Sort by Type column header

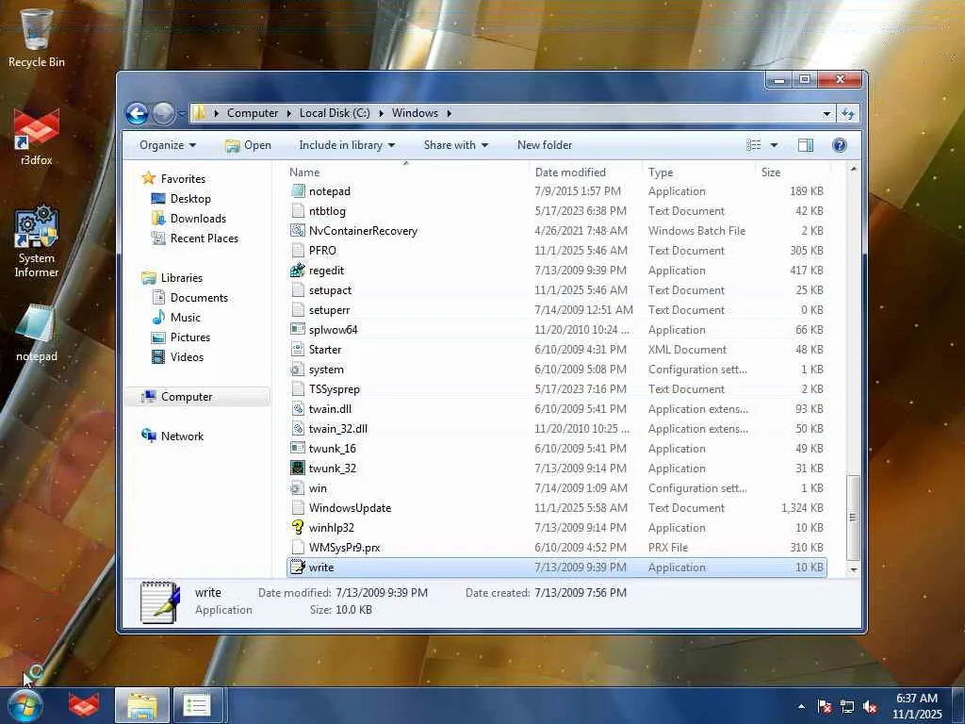tap(698, 173)
